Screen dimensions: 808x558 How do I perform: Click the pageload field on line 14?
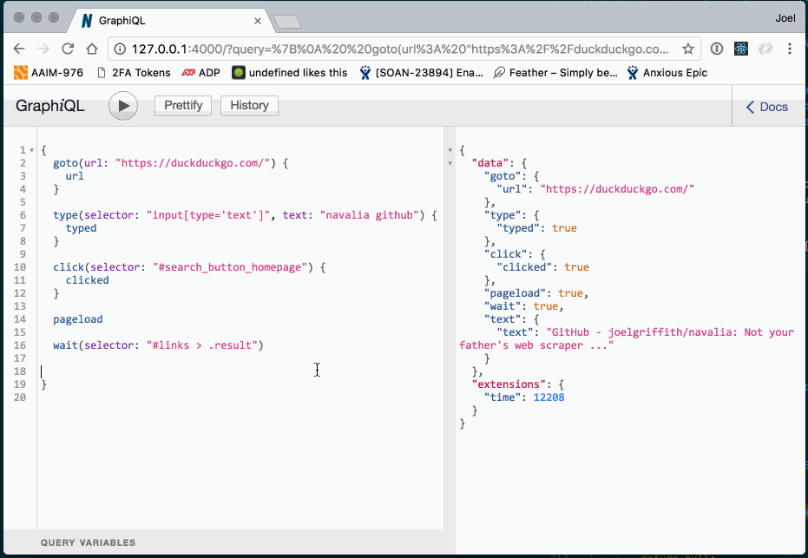click(78, 319)
